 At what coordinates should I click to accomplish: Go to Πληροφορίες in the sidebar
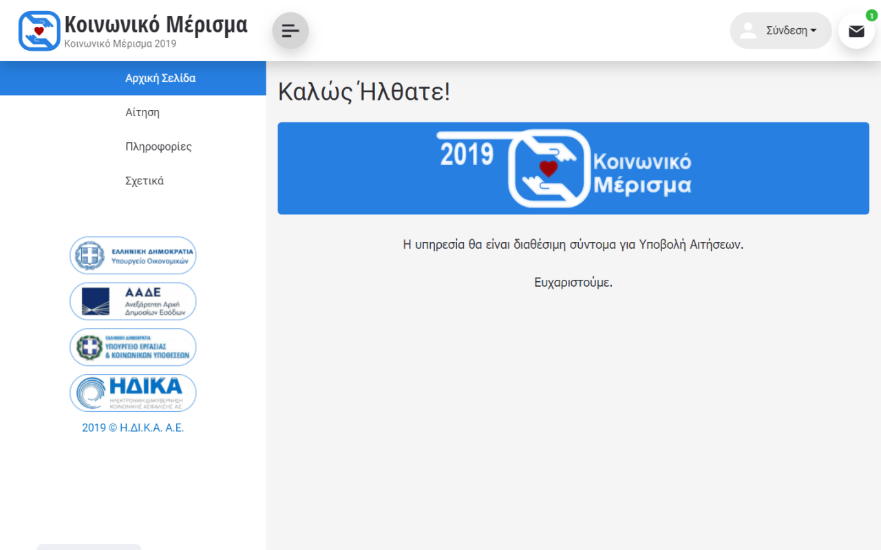[158, 147]
